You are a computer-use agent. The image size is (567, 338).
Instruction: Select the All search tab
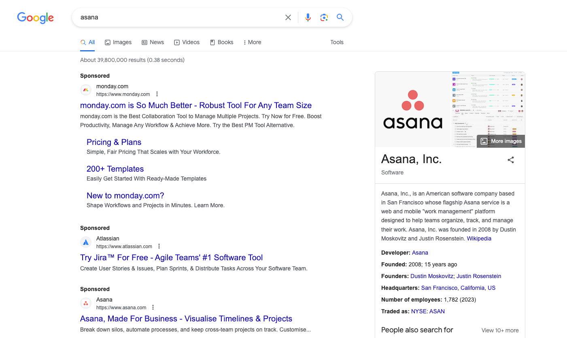click(87, 42)
